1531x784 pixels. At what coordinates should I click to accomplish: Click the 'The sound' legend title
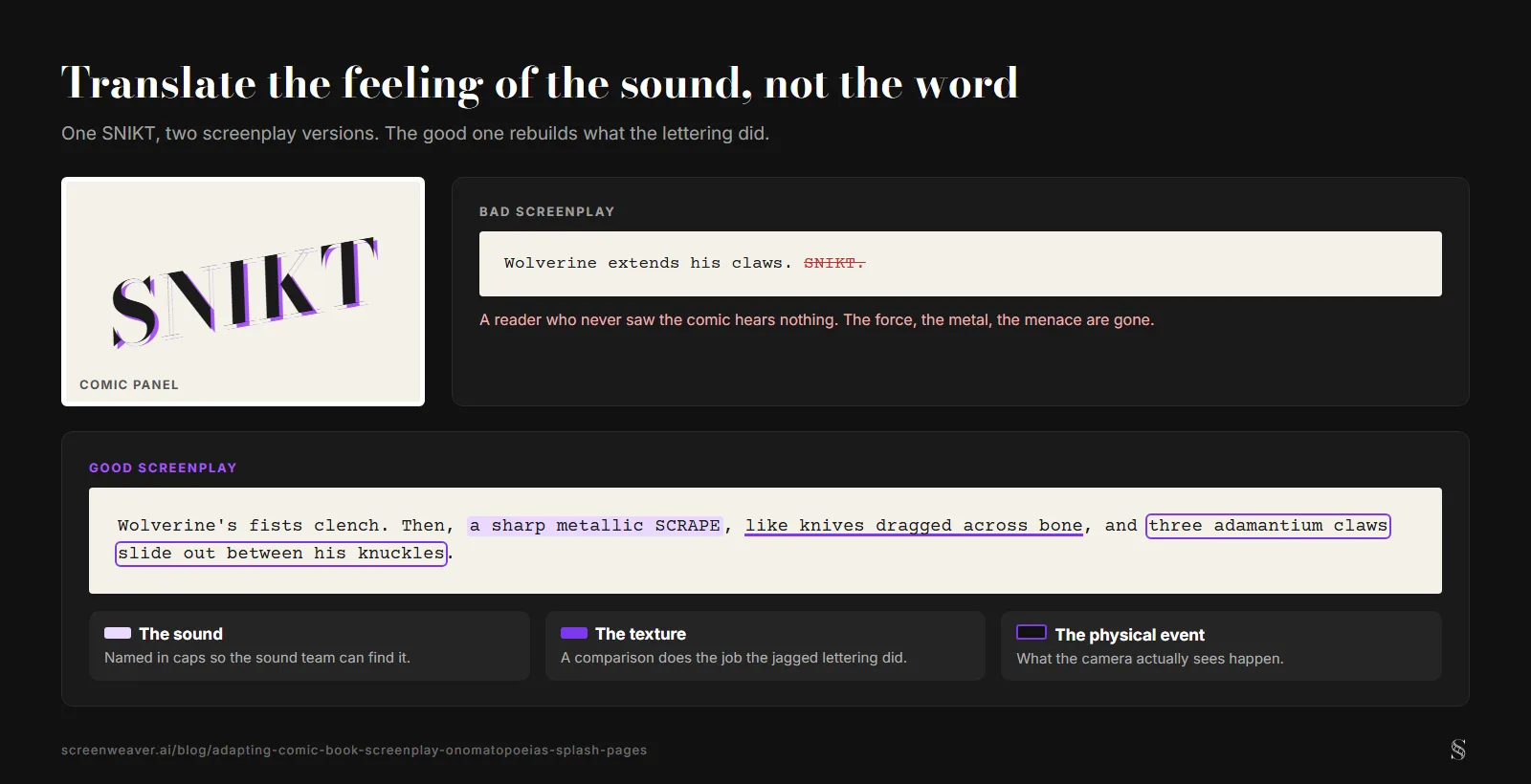[181, 634]
